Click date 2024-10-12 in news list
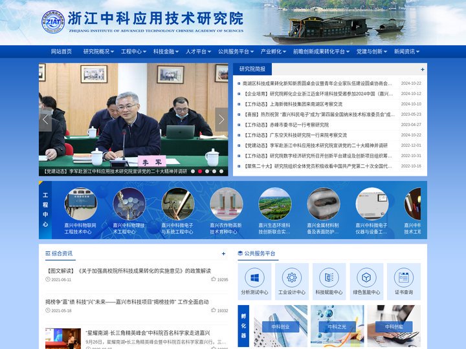466x349 pixels. coord(411,94)
